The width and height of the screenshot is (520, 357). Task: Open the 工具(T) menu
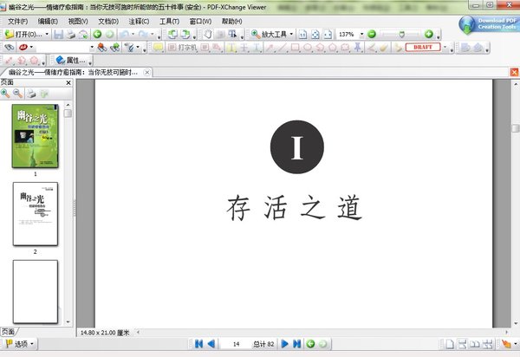169,21
